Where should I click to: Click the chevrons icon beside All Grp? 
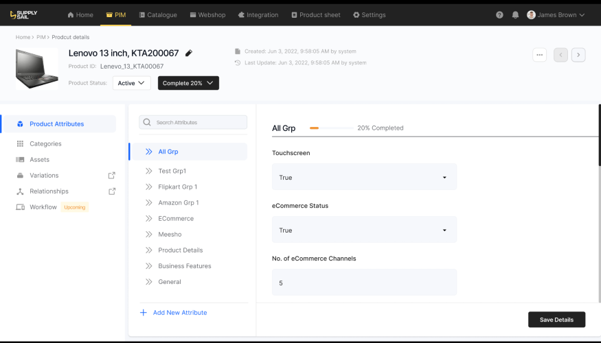149,152
